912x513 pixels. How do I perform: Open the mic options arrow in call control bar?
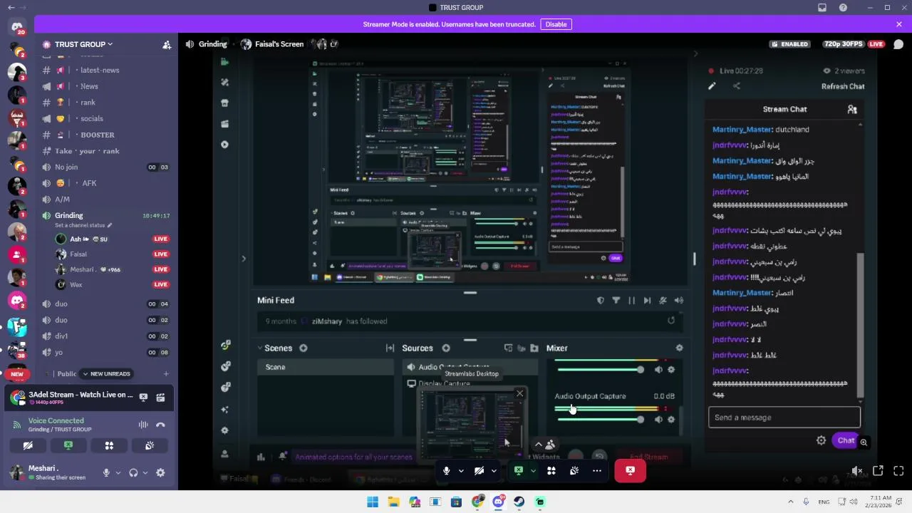tap(461, 470)
